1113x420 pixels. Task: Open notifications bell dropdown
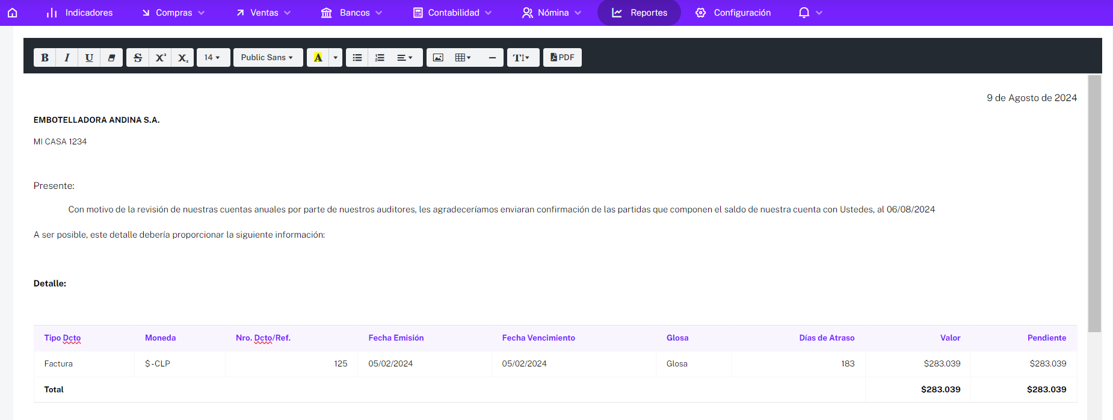pos(810,13)
